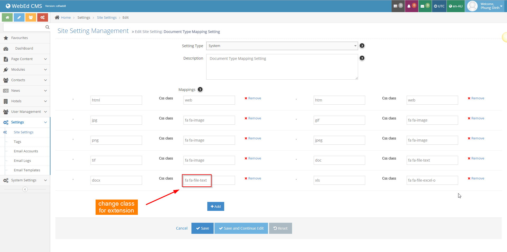Collapse the sidebar with the chevron button
This screenshot has height=252, width=507.
(x=25, y=189)
